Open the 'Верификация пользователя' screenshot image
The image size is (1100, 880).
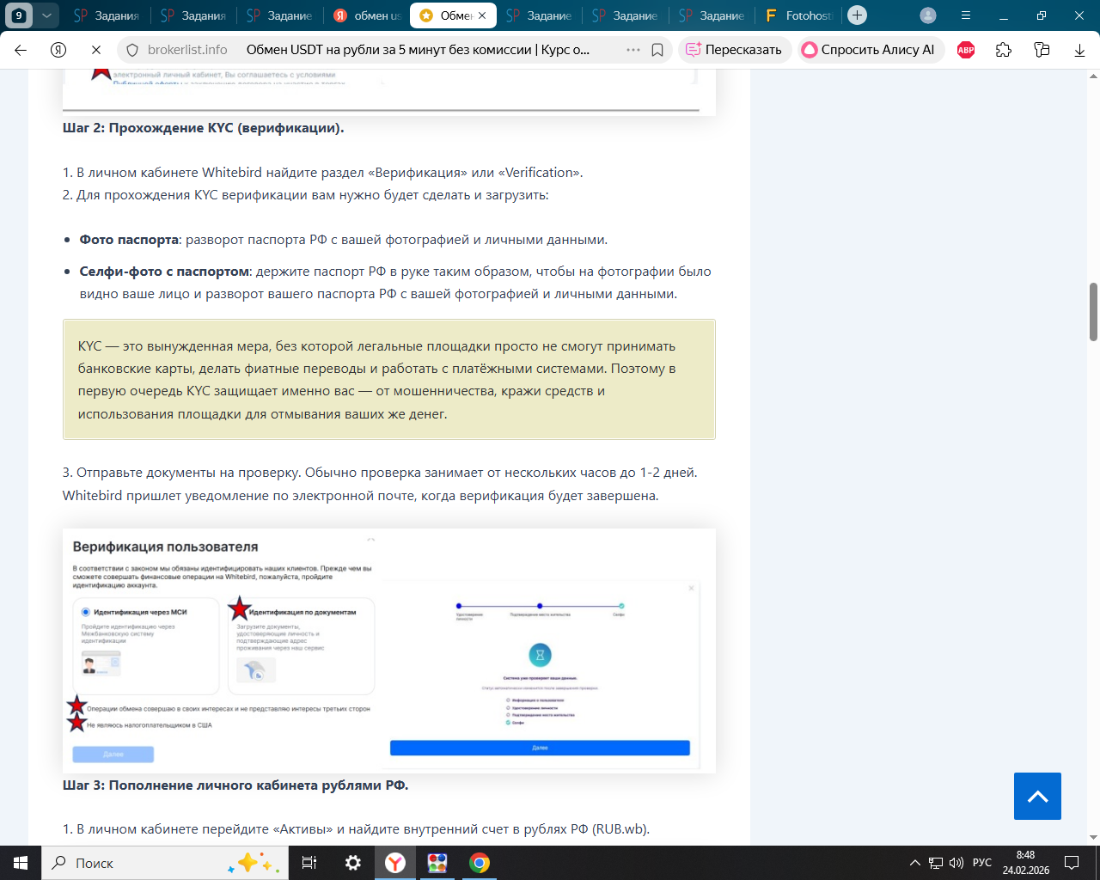pyautogui.click(x=389, y=651)
